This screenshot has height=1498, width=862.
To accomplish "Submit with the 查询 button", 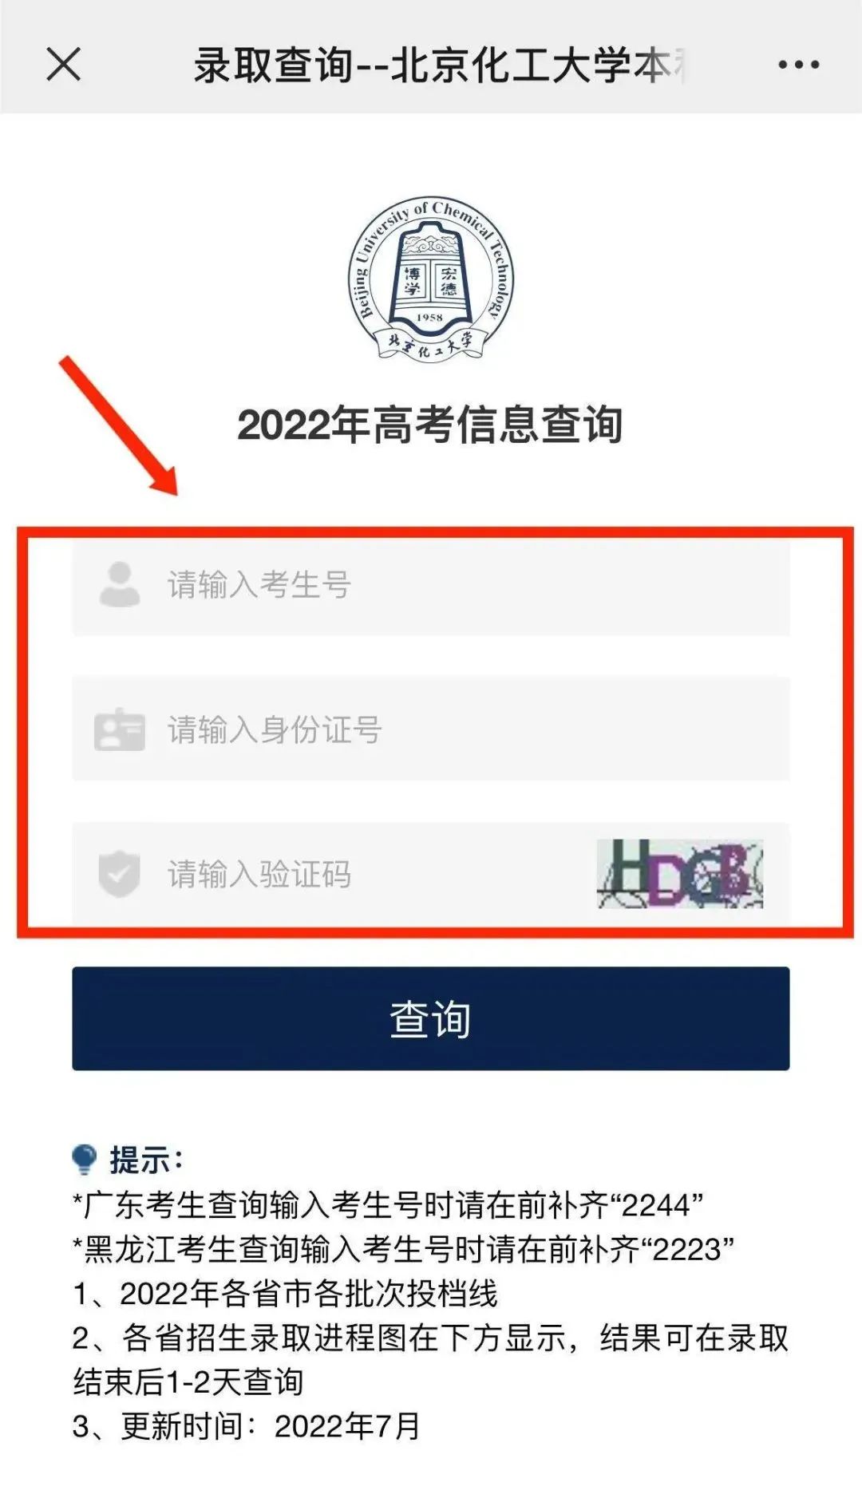I will (431, 1018).
